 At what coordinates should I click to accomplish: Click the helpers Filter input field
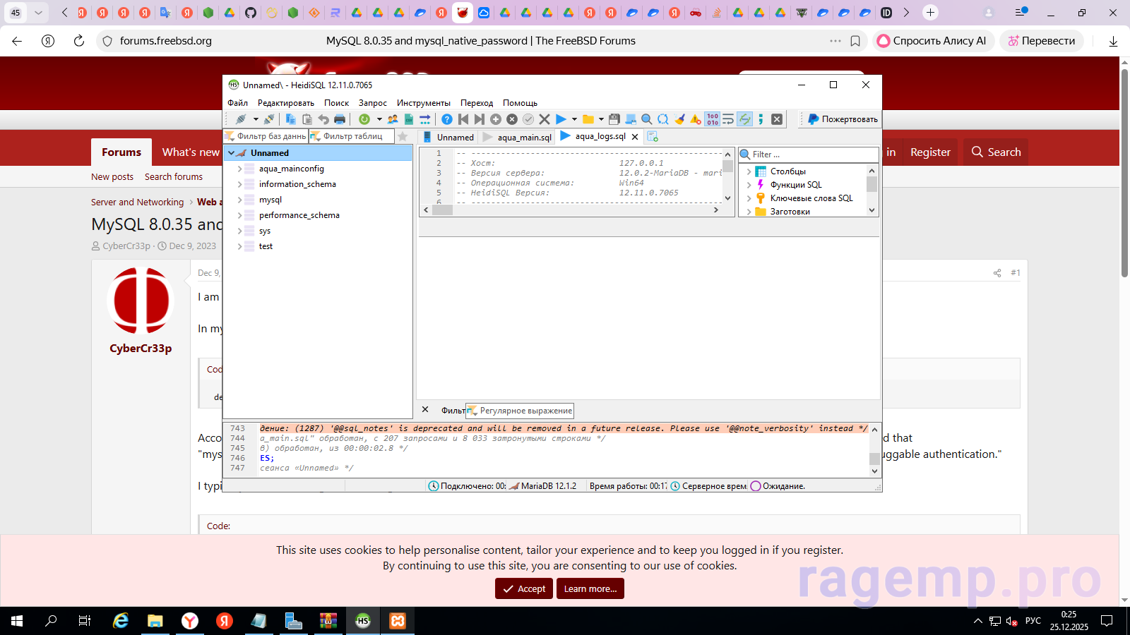tap(812, 155)
